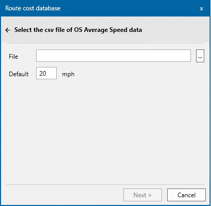This screenshot has width=211, height=206.
Task: Click the x in the blue title bar
Action: pos(201,8)
